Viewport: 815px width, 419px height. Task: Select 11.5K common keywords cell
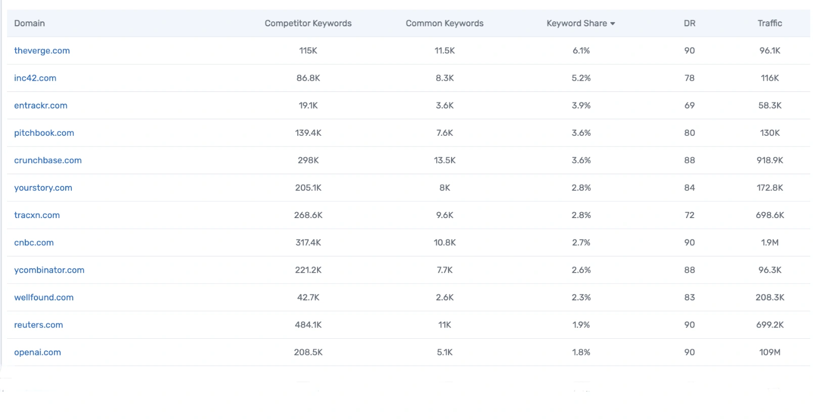pyautogui.click(x=444, y=50)
